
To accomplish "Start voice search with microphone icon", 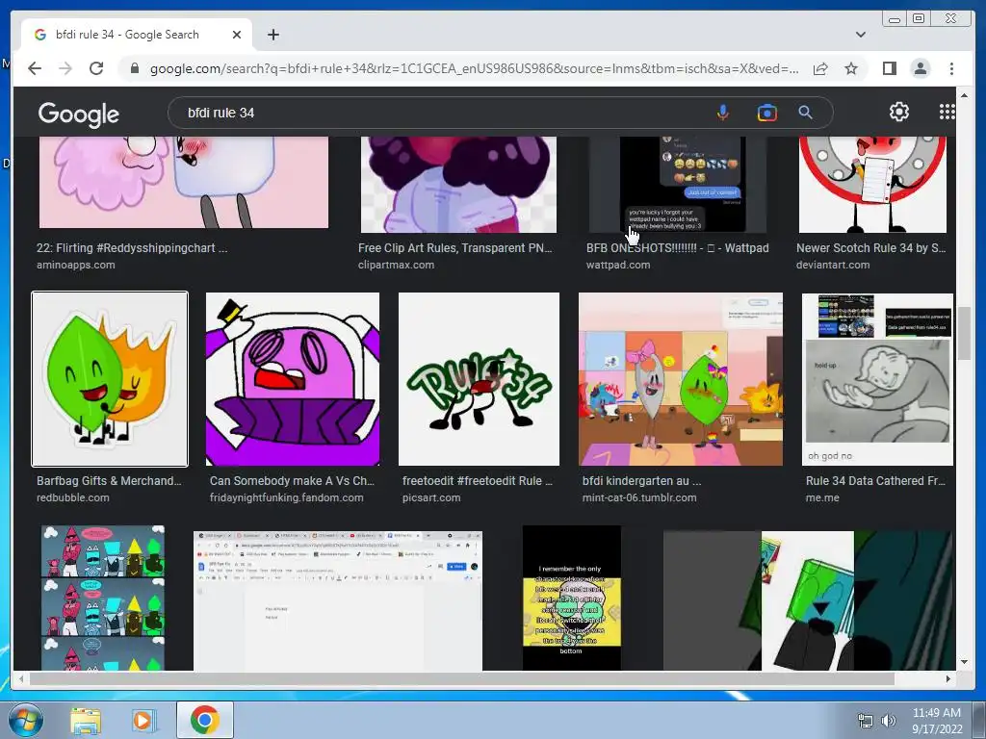I will click(x=722, y=113).
